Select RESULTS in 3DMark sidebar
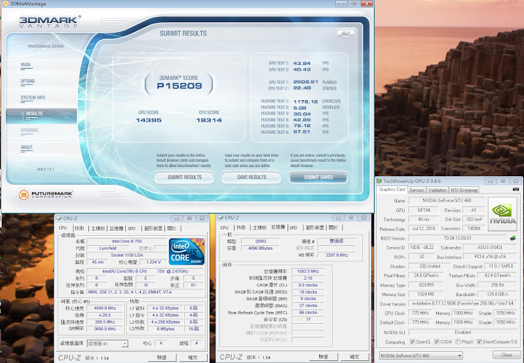The width and height of the screenshot is (524, 363). [x=41, y=116]
